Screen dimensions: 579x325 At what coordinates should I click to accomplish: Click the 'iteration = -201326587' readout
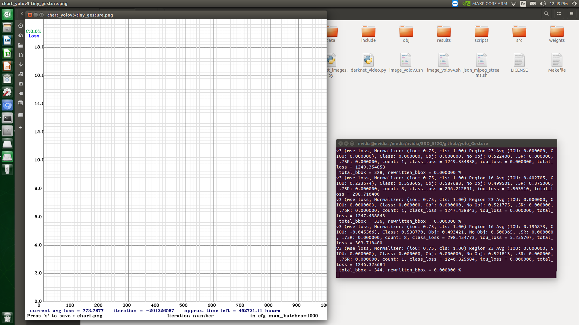pos(144,311)
